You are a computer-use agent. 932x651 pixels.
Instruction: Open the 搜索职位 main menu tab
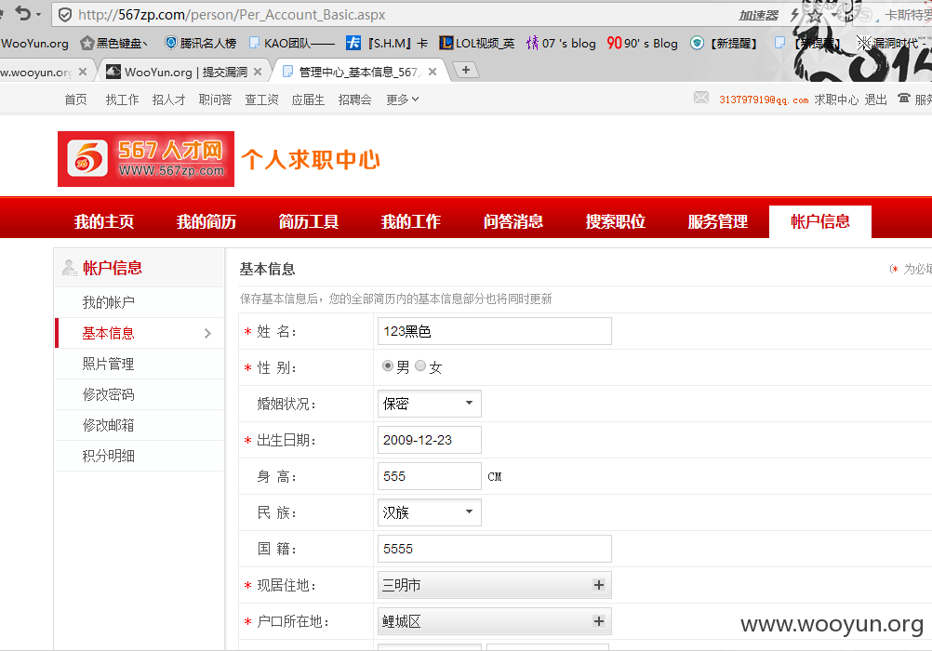coord(615,221)
